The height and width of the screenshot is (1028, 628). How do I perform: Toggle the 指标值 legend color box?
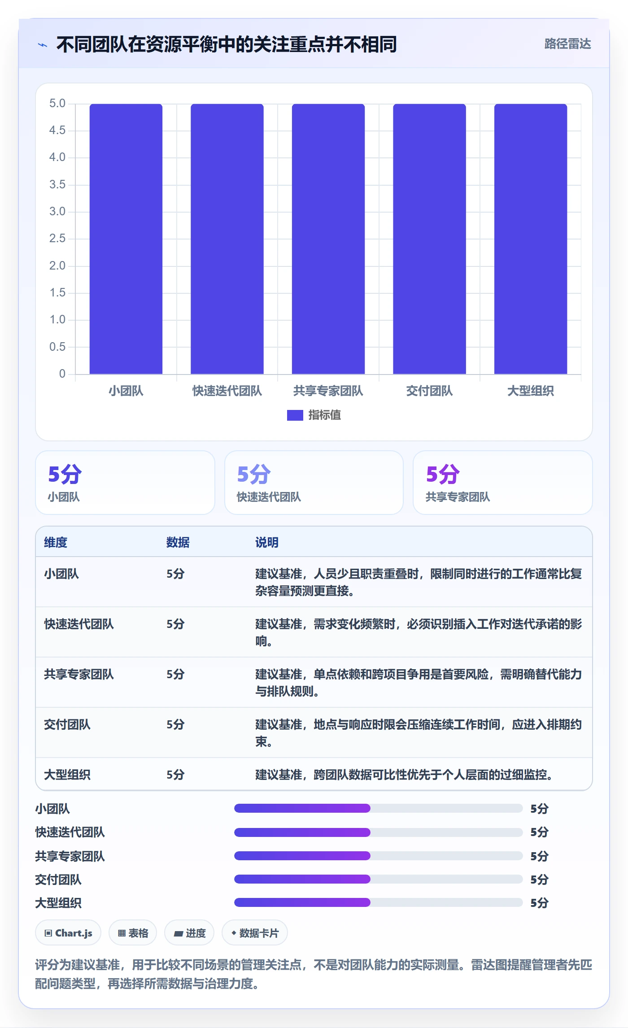coord(295,415)
